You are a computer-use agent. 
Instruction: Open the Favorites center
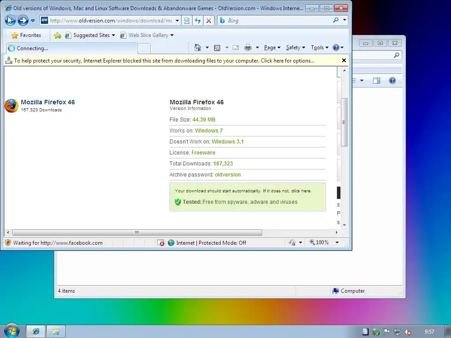tap(26, 35)
